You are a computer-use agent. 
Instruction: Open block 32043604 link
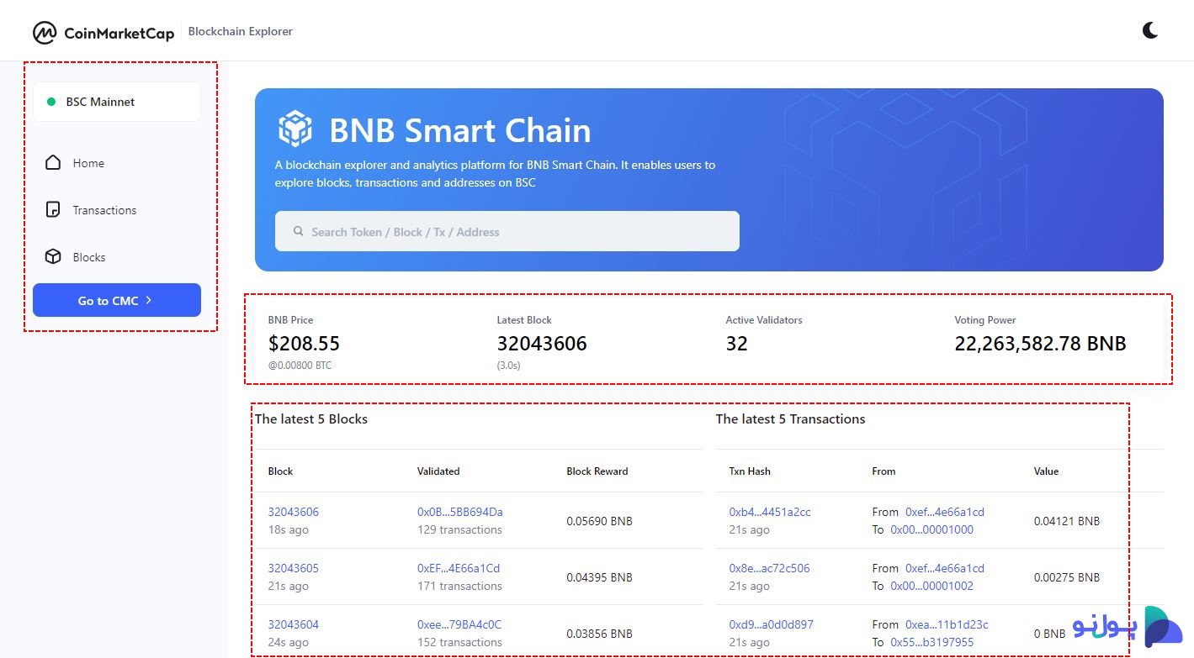coord(294,624)
